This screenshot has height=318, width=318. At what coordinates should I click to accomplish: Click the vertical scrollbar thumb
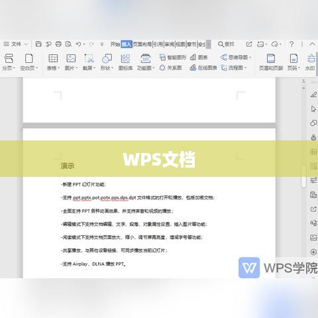(x=304, y=176)
